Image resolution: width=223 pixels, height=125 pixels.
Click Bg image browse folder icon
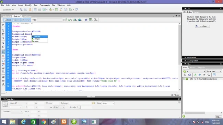tap(93, 103)
